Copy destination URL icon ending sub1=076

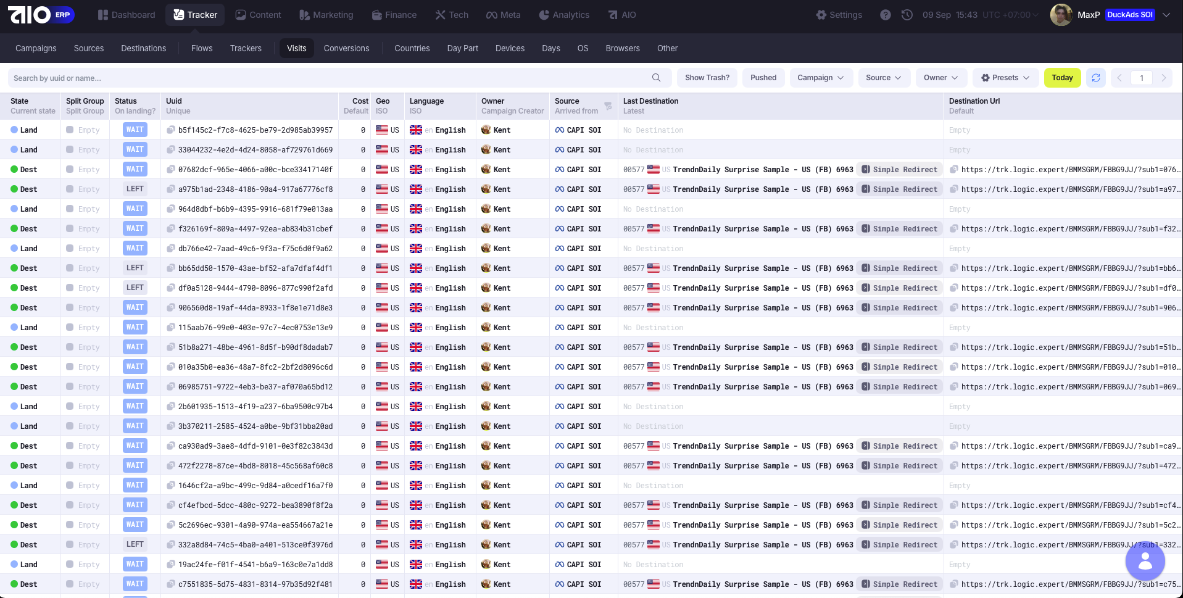click(x=954, y=170)
